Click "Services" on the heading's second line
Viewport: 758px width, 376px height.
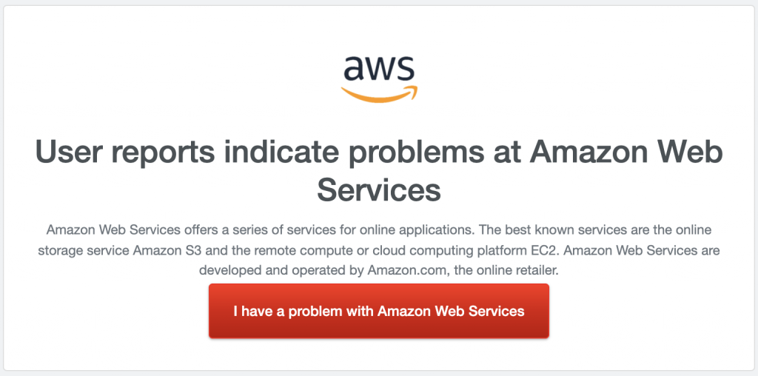(379, 189)
